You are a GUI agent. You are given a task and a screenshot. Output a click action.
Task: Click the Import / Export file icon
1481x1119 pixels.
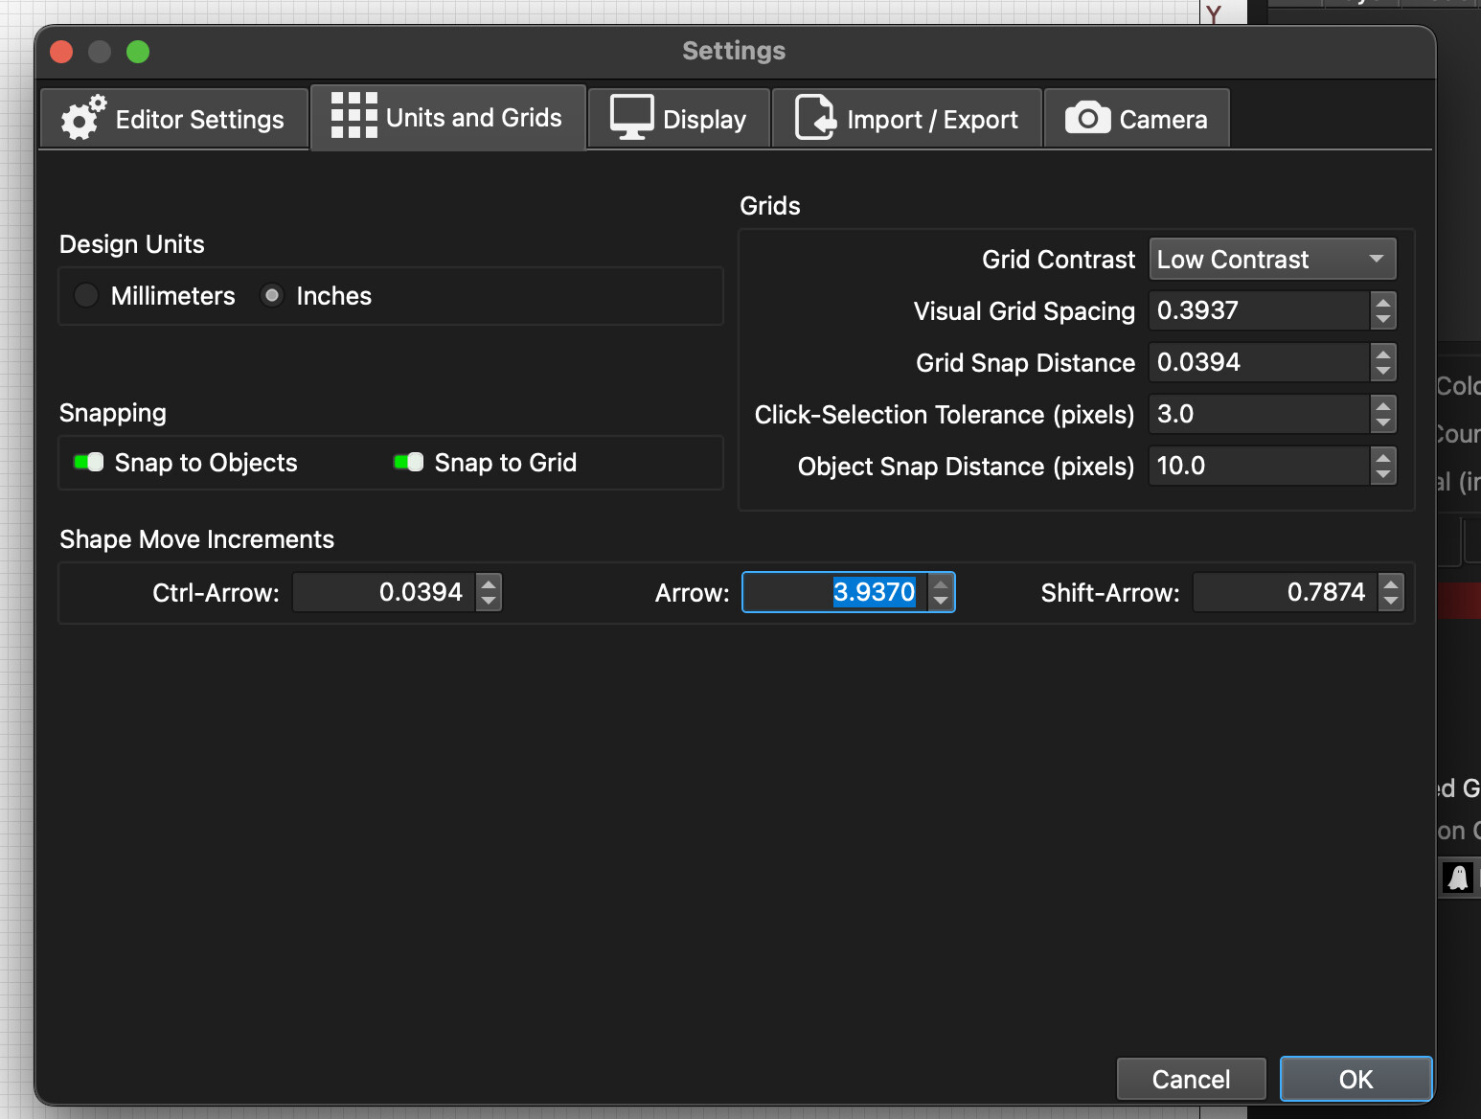pyautogui.click(x=815, y=118)
